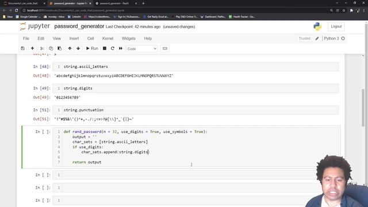Switch to the third browser tab
368x207 pixels.
(x=116, y=3)
